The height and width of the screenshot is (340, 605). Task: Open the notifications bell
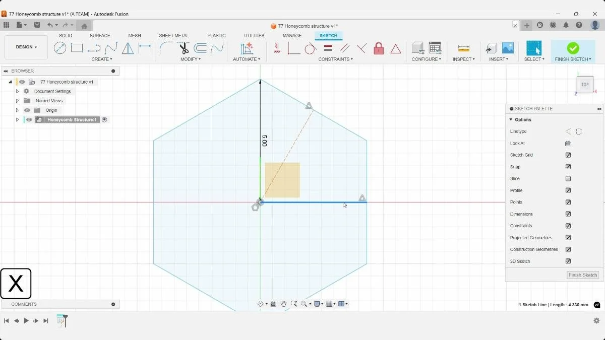(566, 25)
